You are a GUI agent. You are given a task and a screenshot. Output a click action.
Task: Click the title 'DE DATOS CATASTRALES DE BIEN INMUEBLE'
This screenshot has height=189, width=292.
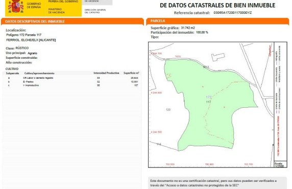[217, 5]
